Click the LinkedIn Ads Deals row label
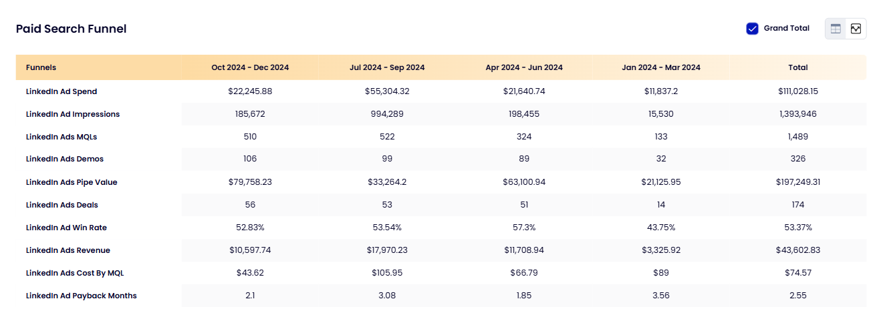 [x=62, y=205]
